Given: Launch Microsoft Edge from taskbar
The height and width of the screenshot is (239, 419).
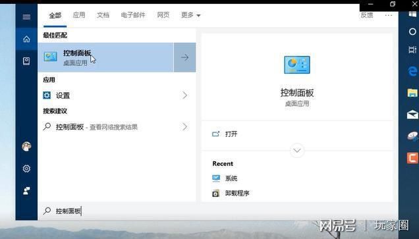Looking at the screenshot, I should pos(412,71).
